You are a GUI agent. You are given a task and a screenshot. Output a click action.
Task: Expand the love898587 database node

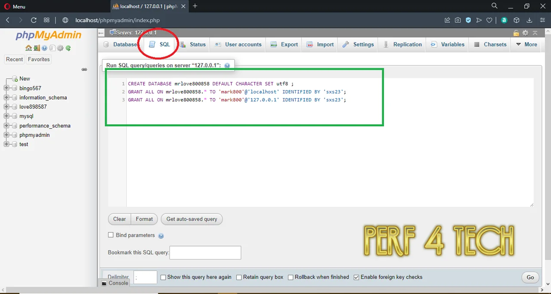tap(6, 107)
